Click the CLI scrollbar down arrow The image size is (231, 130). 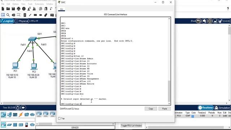(169, 104)
